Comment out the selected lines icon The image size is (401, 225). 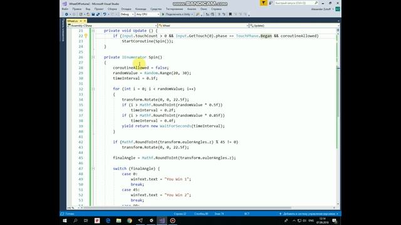[219, 14]
